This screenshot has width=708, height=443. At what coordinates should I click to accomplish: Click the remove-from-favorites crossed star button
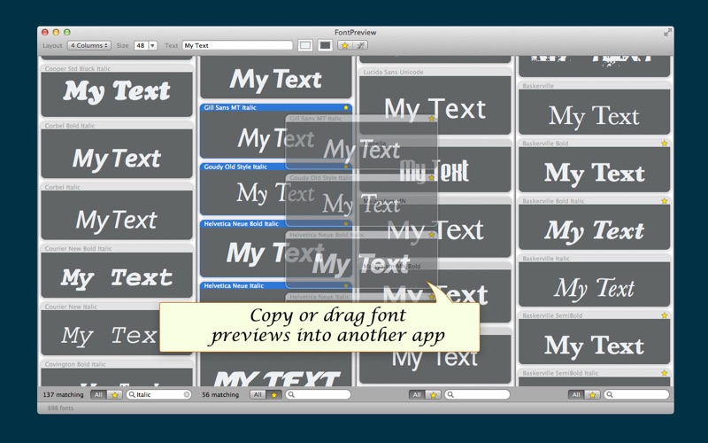point(360,45)
